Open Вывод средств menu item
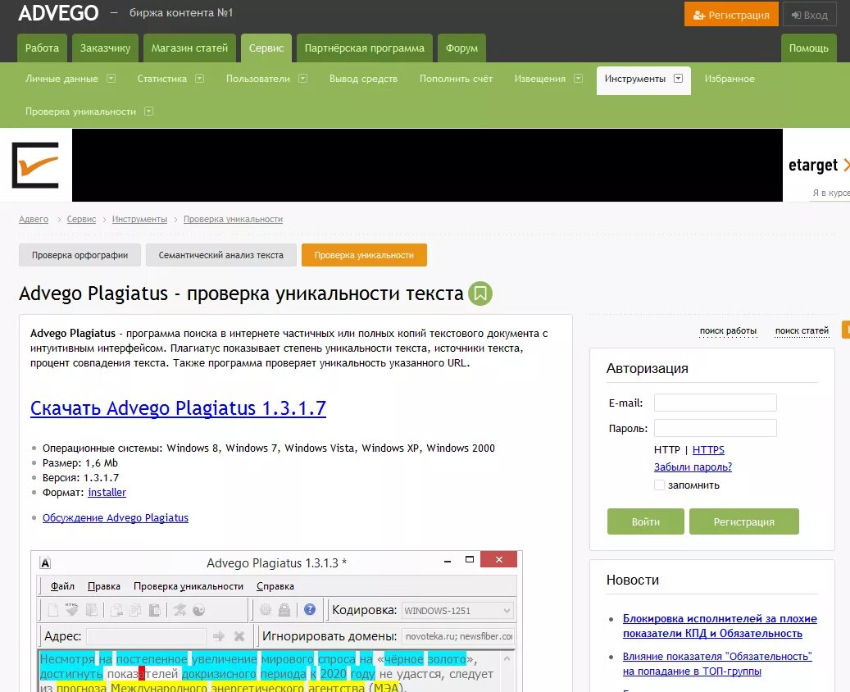The height and width of the screenshot is (692, 850). pyautogui.click(x=363, y=79)
